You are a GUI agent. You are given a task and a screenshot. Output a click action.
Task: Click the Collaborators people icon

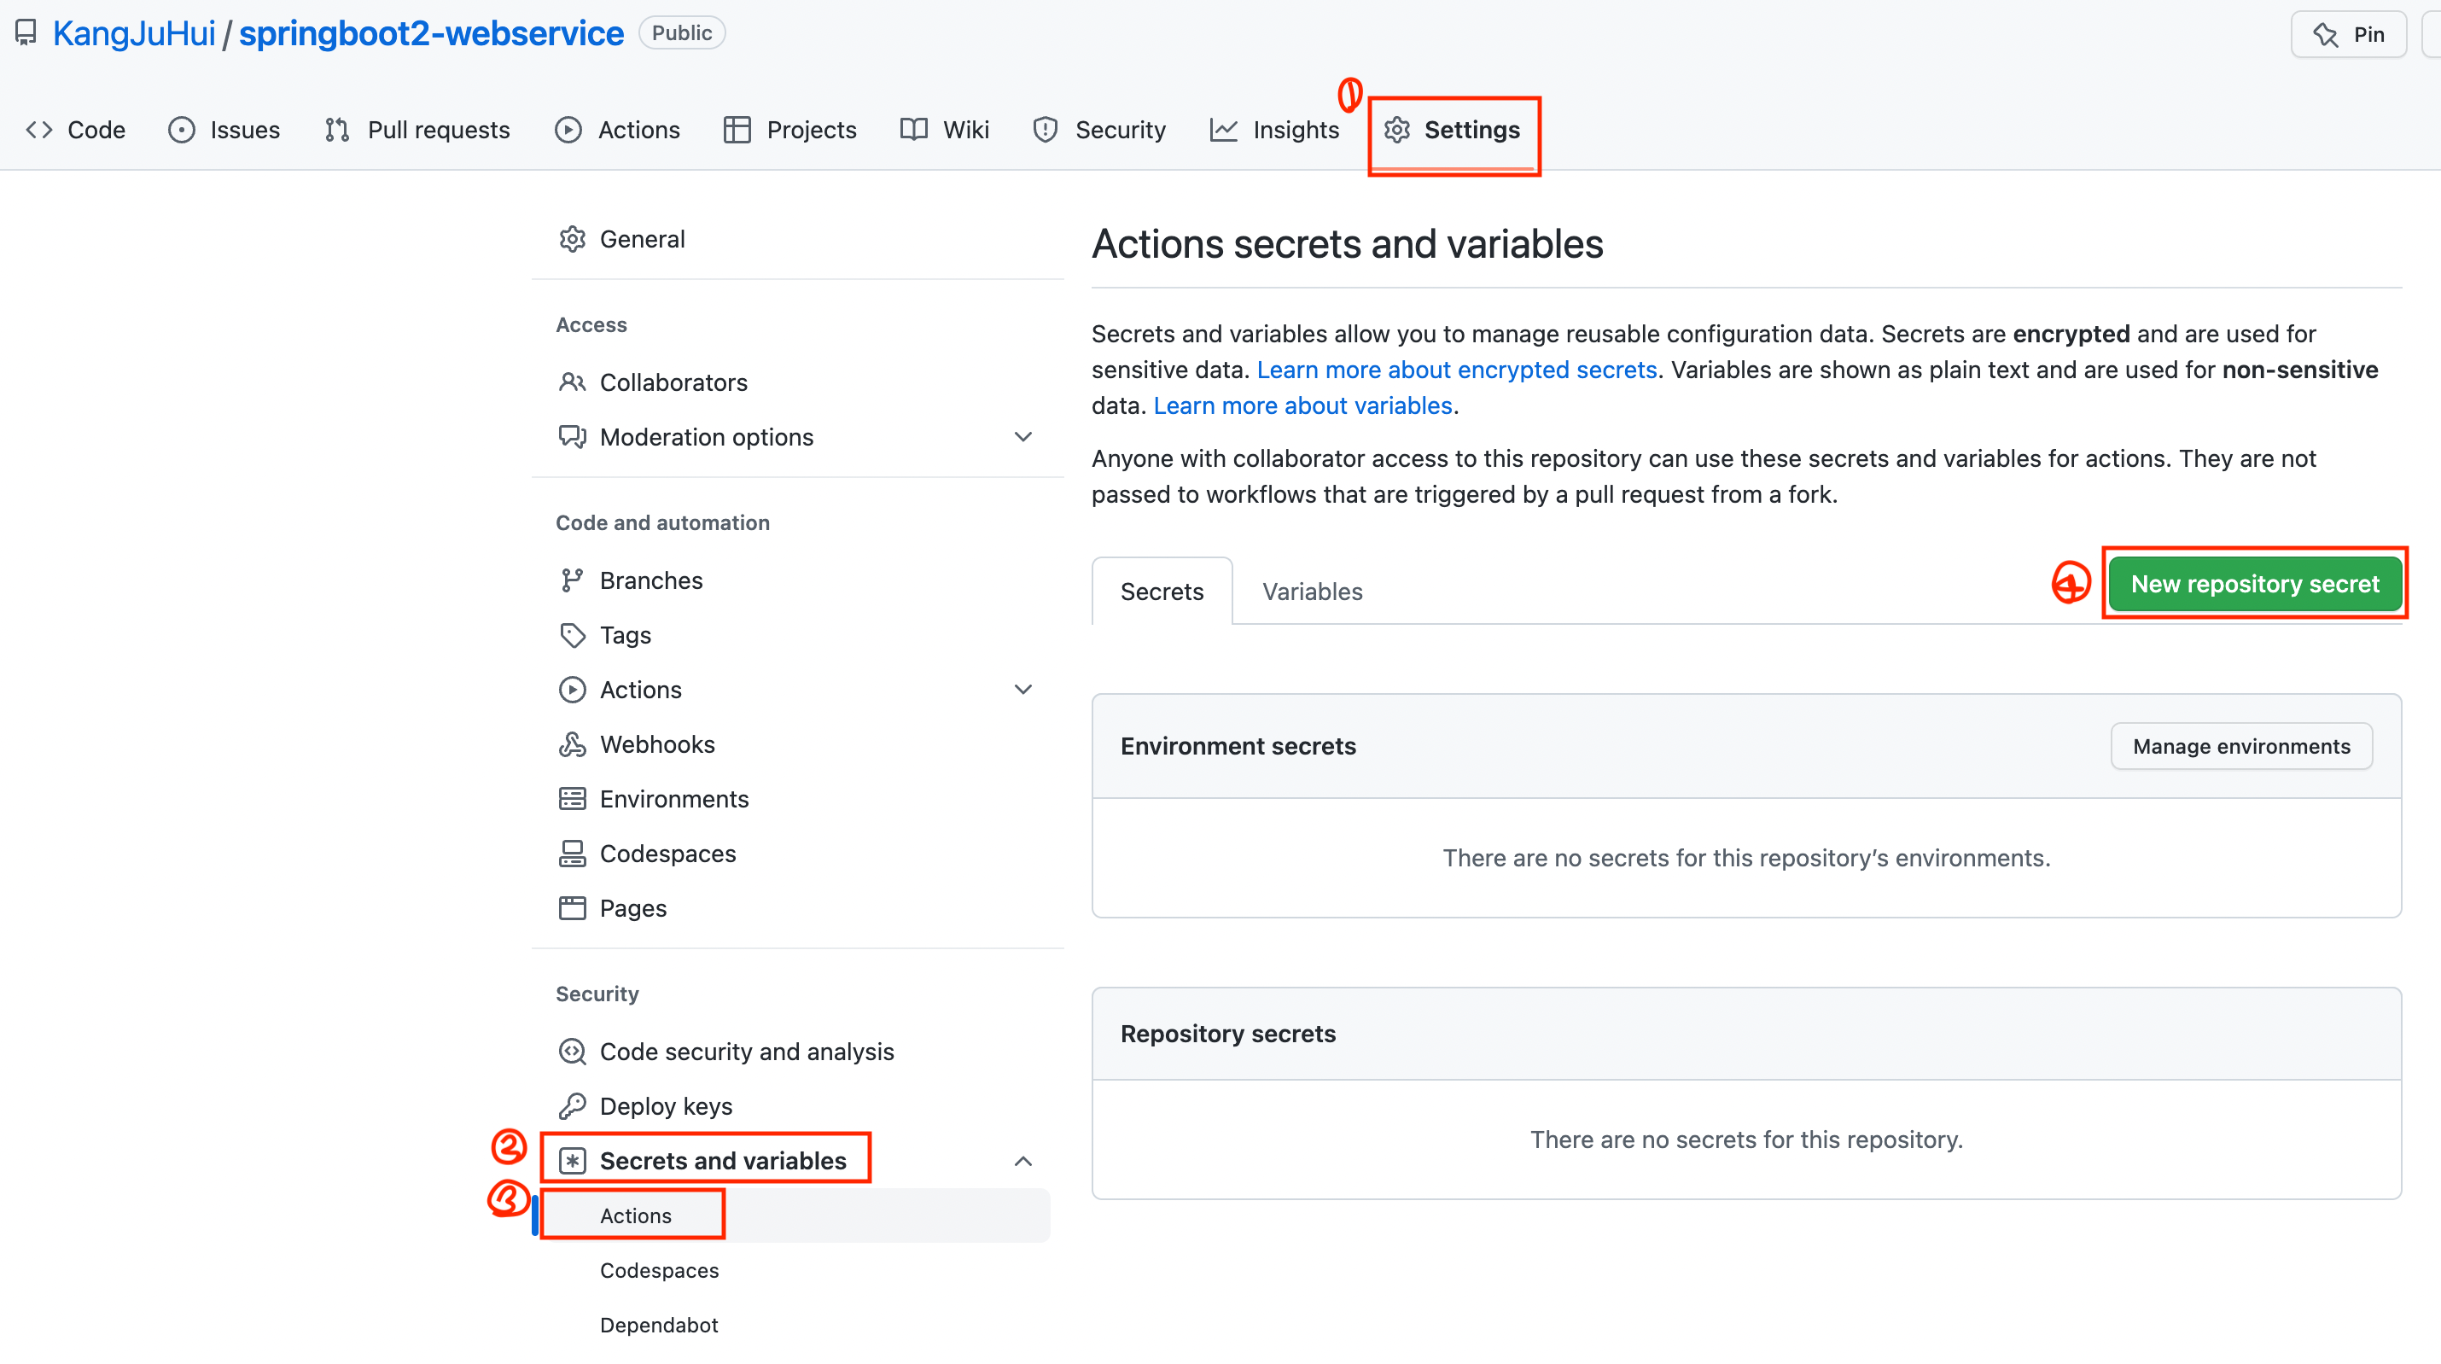573,382
